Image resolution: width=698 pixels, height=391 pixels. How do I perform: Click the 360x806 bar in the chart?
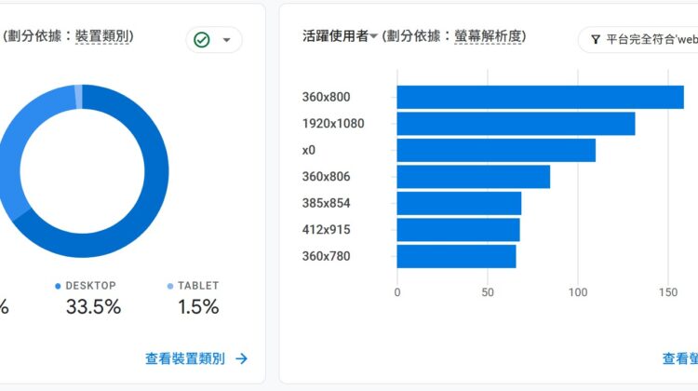tap(473, 177)
